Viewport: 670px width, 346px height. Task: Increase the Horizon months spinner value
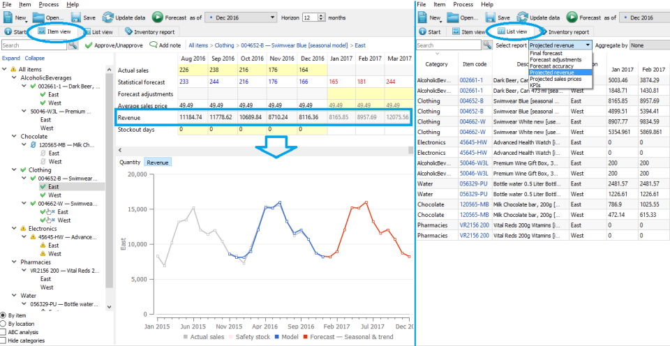(321, 15)
